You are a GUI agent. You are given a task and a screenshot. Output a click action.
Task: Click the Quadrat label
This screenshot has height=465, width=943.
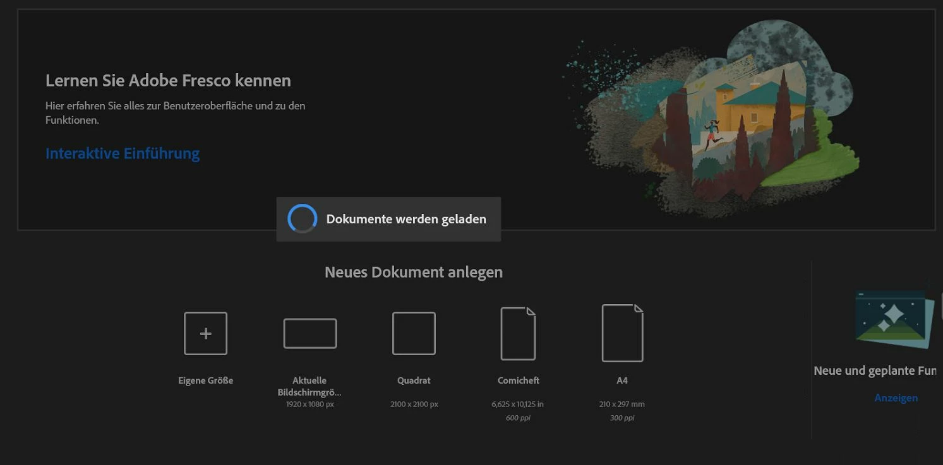coord(414,380)
